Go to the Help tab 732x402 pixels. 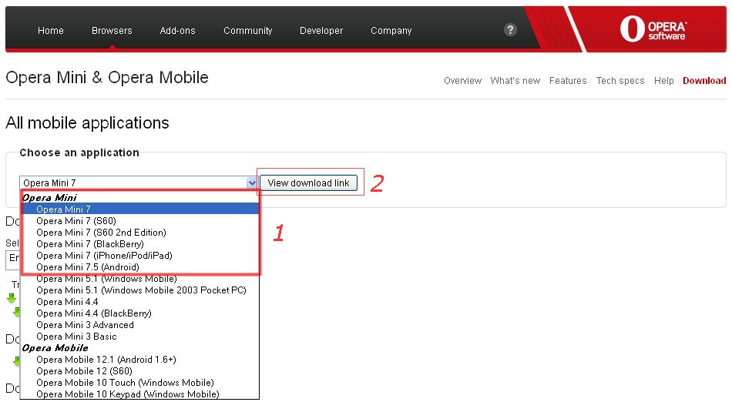(x=664, y=81)
